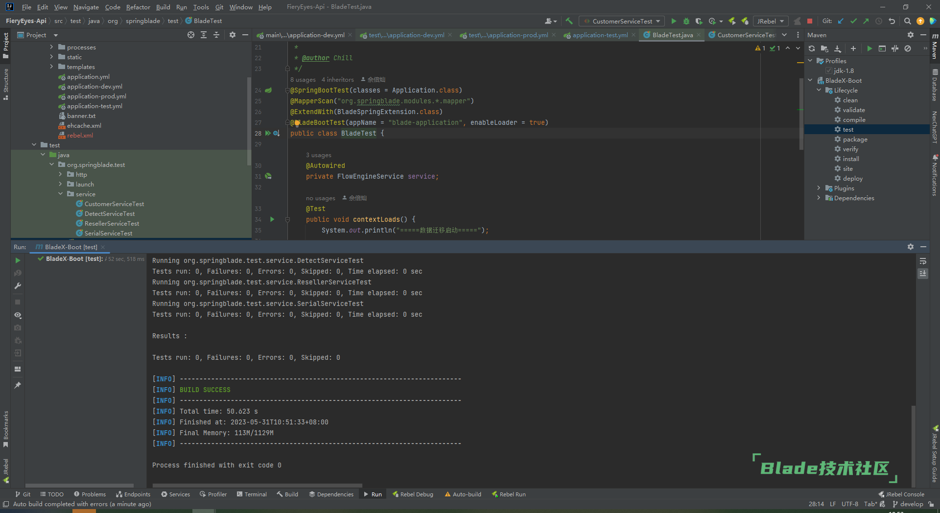Open JRebel Console from status bar

(x=901, y=494)
